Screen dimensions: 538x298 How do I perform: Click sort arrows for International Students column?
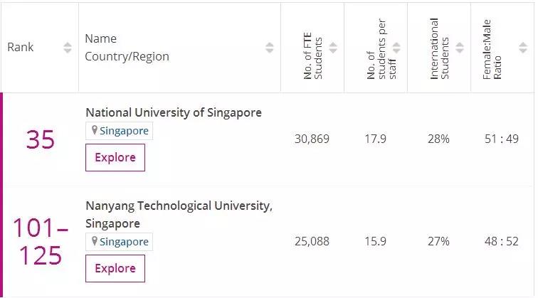point(460,48)
